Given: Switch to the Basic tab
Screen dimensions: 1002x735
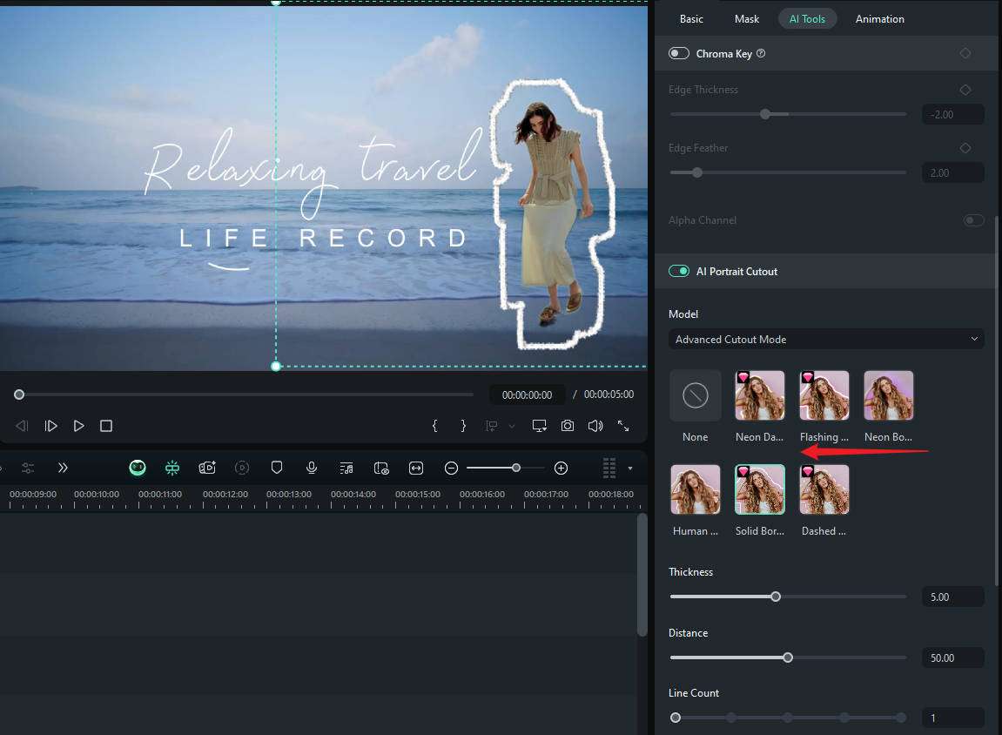Looking at the screenshot, I should coord(691,19).
